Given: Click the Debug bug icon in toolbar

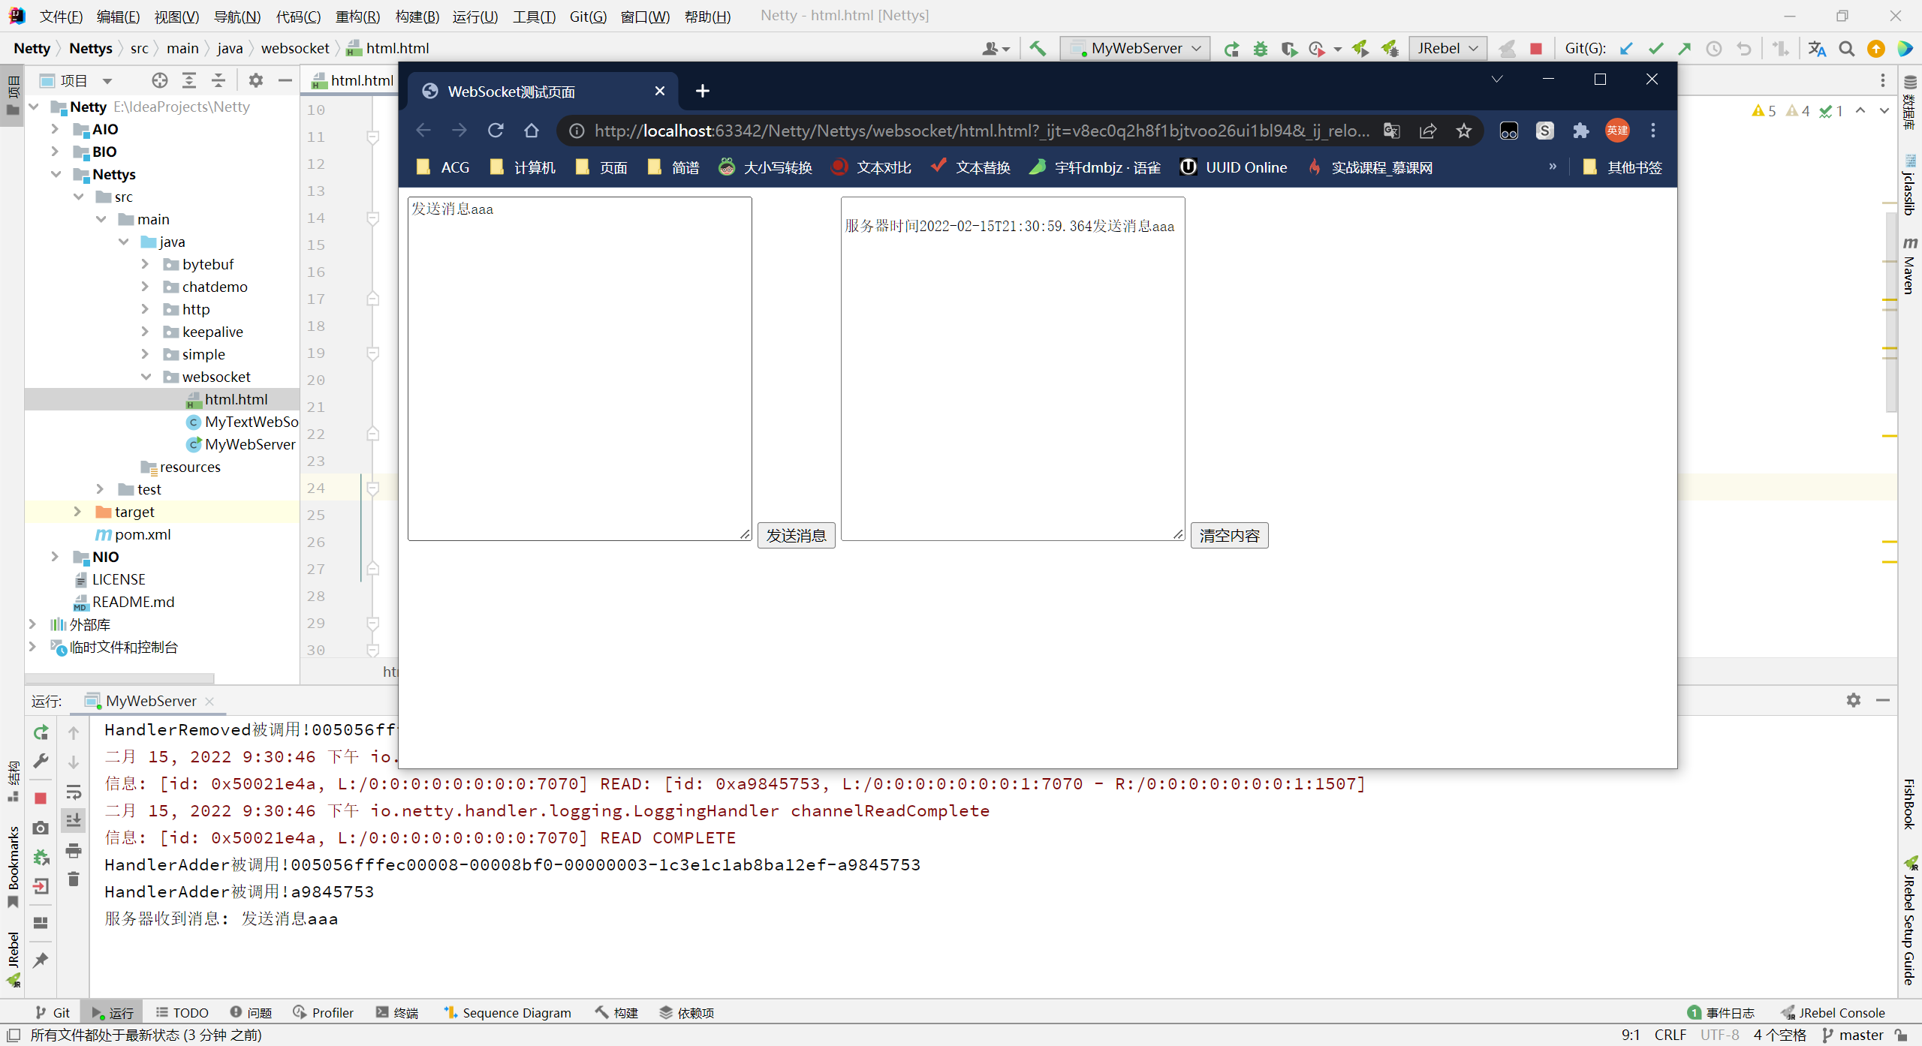Looking at the screenshot, I should pos(1261,49).
